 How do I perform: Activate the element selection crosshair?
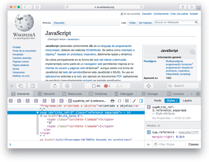click(x=149, y=86)
